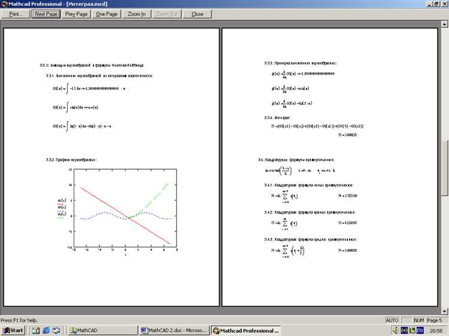Screen dimensions: 449x336
Task: Switch to One Page view
Action: tap(107, 14)
